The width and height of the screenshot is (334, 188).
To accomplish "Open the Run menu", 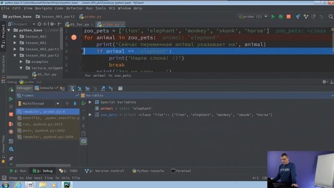I will pos(89,8).
